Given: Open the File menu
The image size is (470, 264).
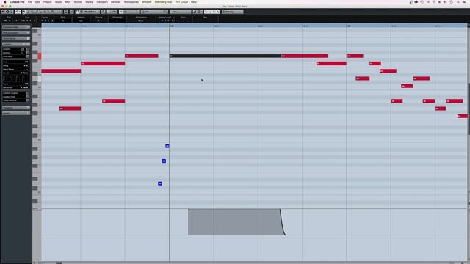Looking at the screenshot, I should tap(30, 1).
